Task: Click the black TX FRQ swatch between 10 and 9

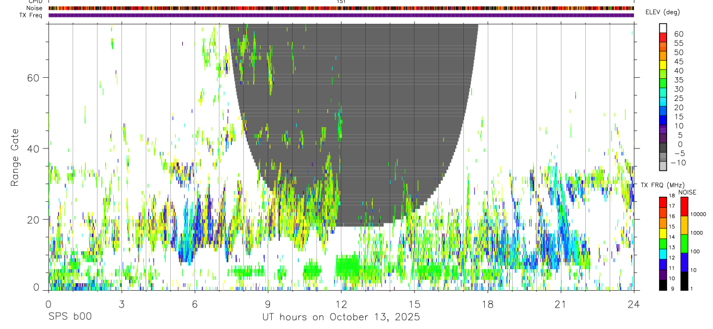Action: pos(663,285)
